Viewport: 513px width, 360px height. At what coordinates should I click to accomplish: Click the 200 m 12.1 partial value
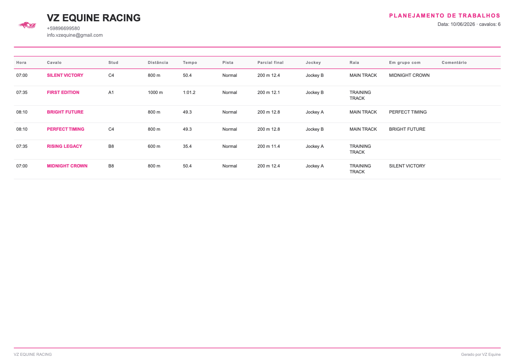269,92
